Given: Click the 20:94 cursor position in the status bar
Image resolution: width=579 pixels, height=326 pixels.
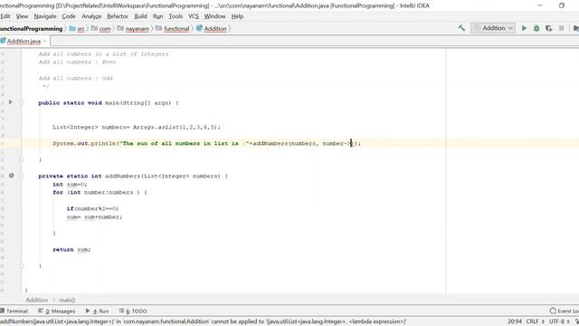Looking at the screenshot, I should (515, 321).
